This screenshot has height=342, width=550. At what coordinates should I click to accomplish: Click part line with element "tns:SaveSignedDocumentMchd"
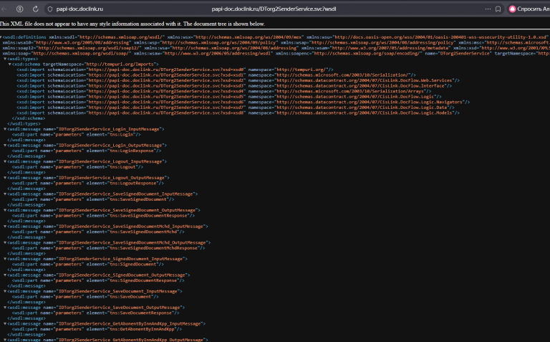tap(98, 232)
